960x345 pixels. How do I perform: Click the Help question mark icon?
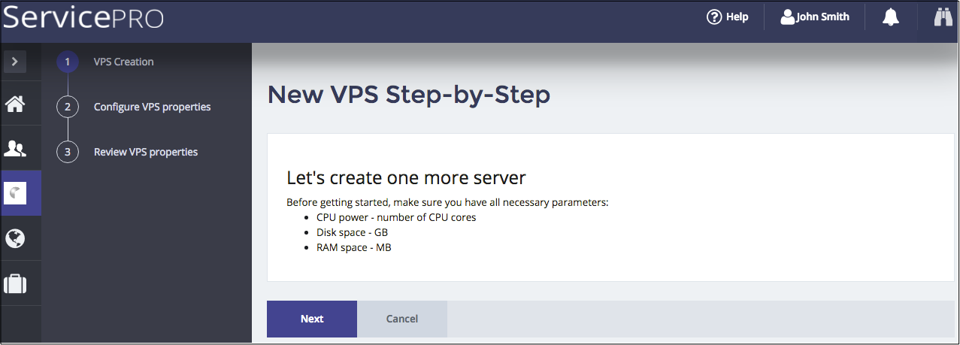pyautogui.click(x=714, y=17)
